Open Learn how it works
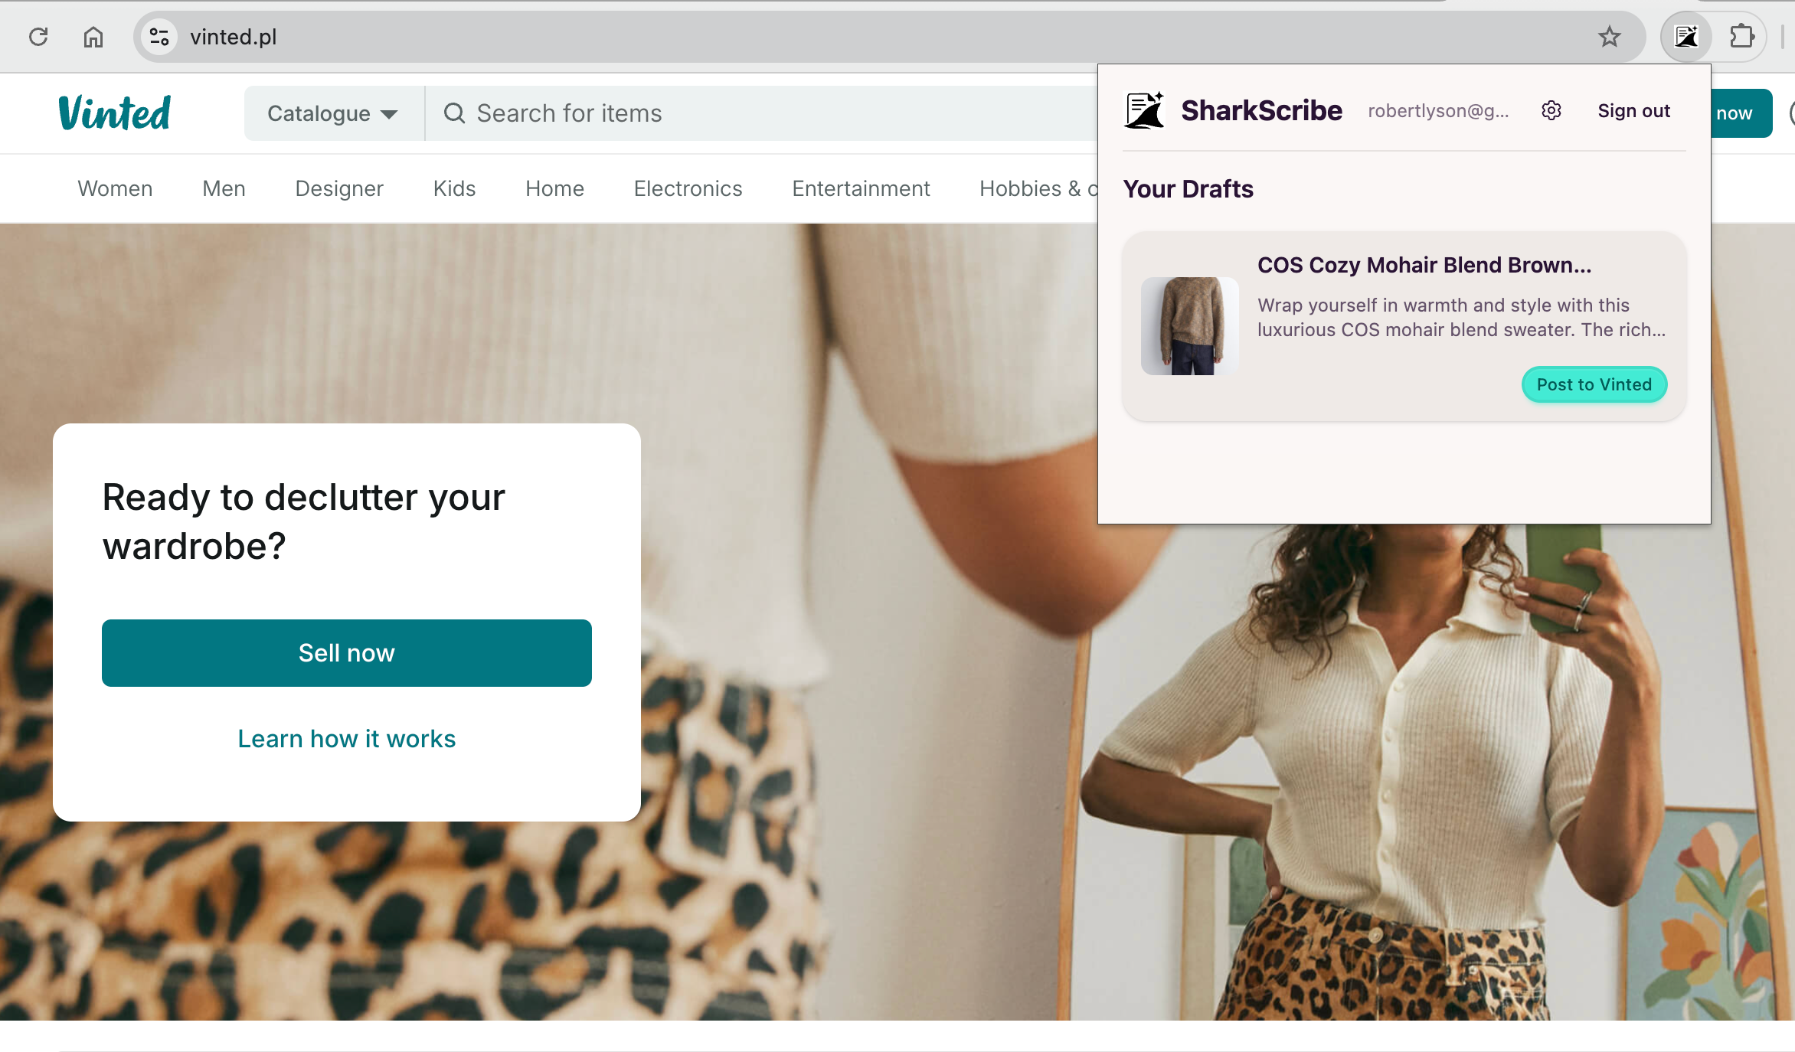The width and height of the screenshot is (1795, 1052). [346, 738]
